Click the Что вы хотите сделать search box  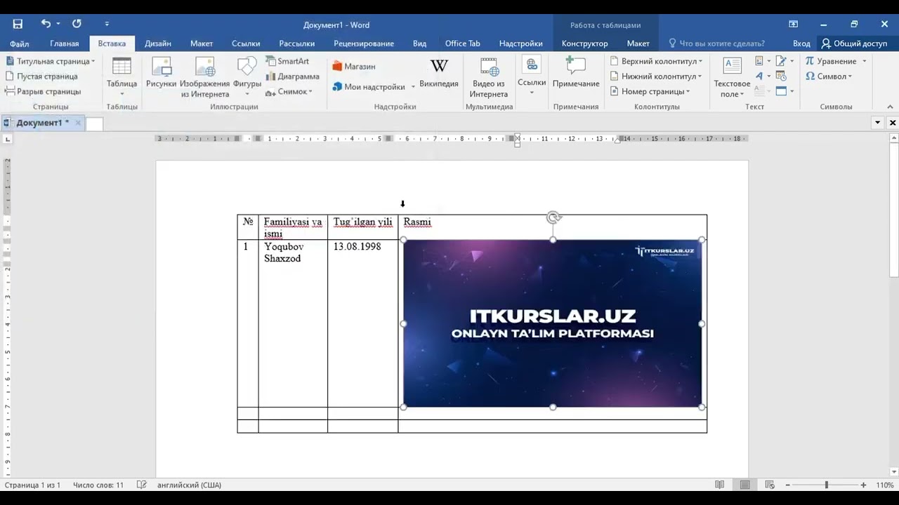point(716,43)
